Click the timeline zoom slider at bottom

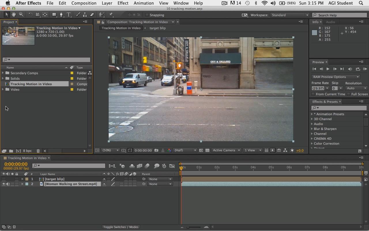(x=194, y=227)
